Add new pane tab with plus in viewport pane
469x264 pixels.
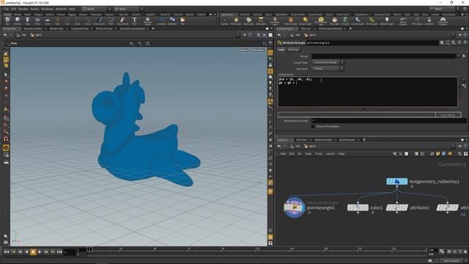coord(153,29)
